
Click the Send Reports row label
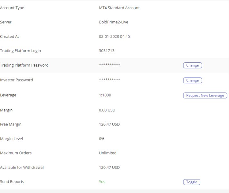click(12, 182)
